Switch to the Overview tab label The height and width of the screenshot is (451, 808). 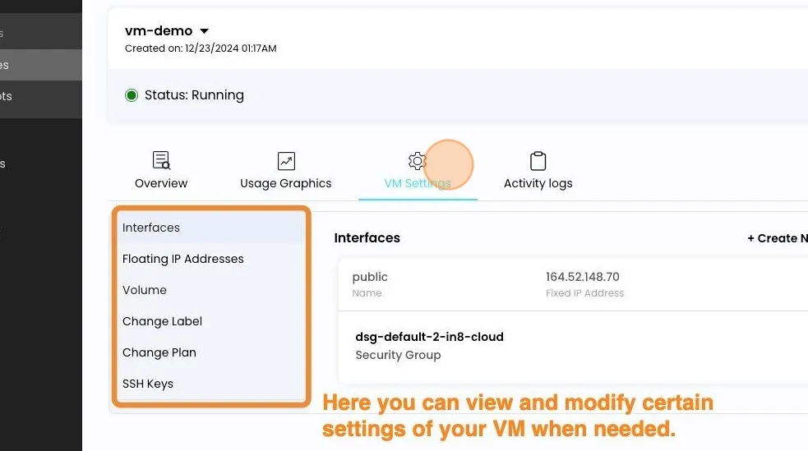click(x=161, y=183)
